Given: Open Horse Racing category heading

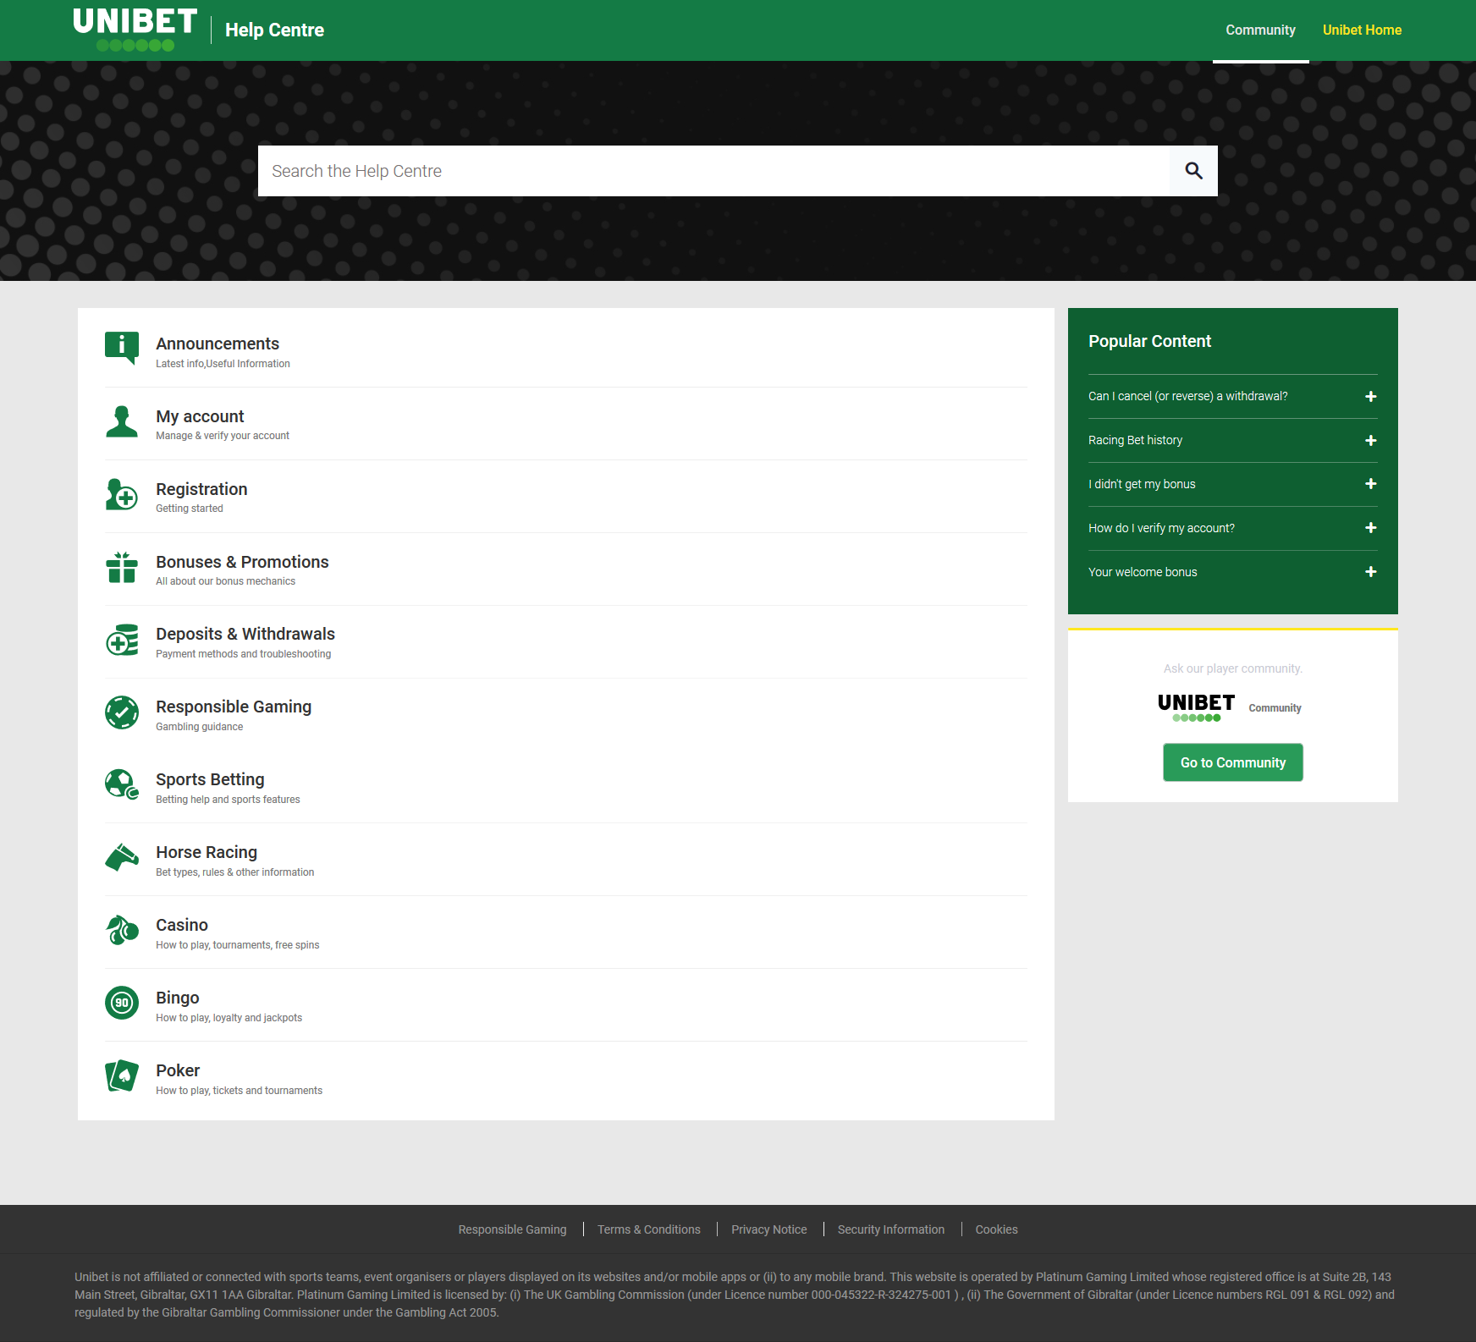Looking at the screenshot, I should point(207,852).
